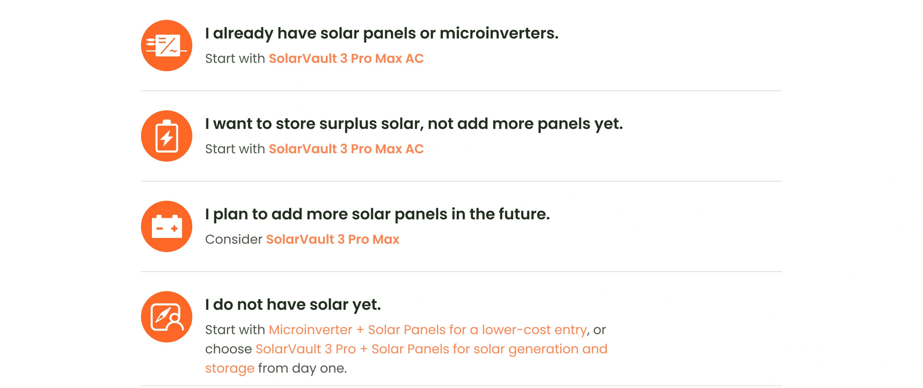Image resolution: width=923 pixels, height=388 pixels.
Task: Open the SolarVault 3 Pro Max link after Consider
Action: click(x=333, y=239)
